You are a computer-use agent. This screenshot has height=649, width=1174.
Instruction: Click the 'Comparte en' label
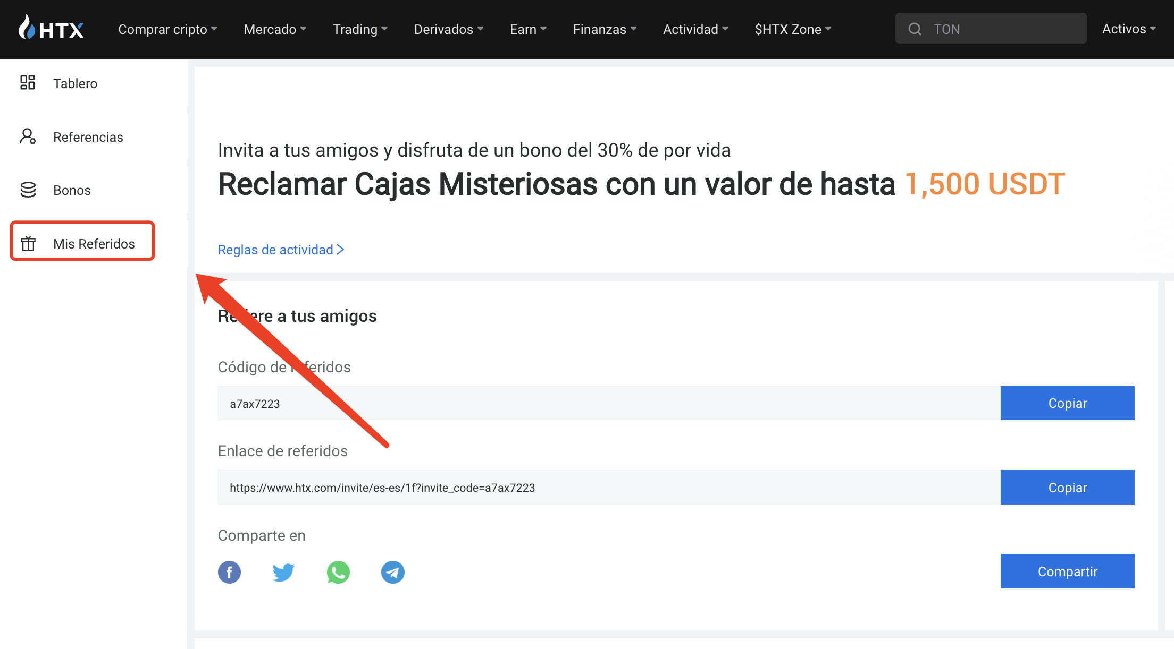[x=262, y=535]
